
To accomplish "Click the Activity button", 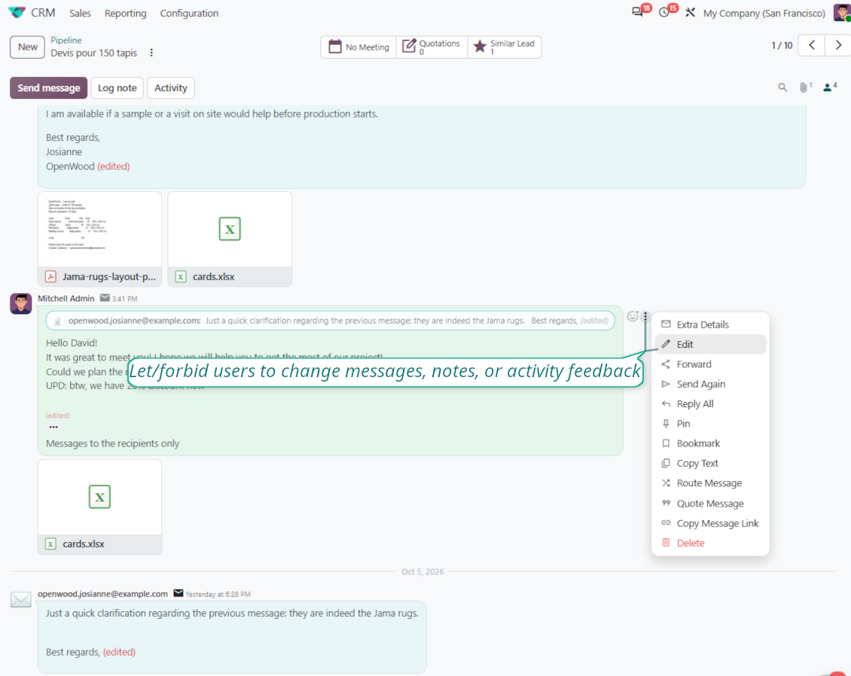I will (170, 88).
